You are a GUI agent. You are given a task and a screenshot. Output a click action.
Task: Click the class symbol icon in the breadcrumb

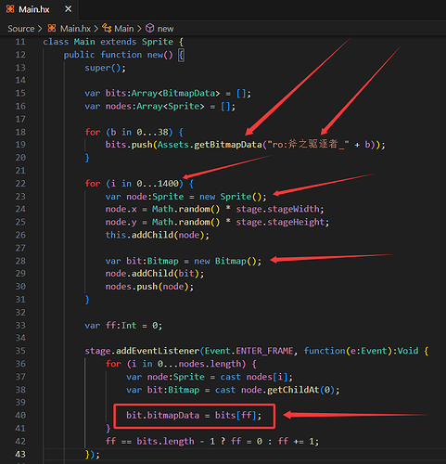point(107,29)
